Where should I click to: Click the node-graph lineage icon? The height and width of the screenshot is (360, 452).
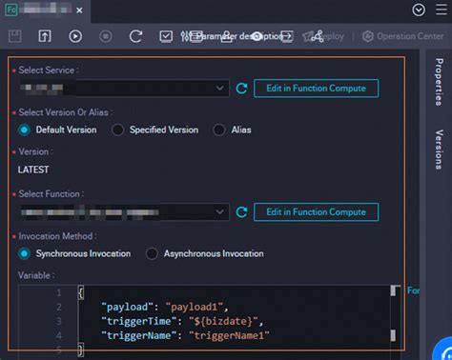pos(318,36)
